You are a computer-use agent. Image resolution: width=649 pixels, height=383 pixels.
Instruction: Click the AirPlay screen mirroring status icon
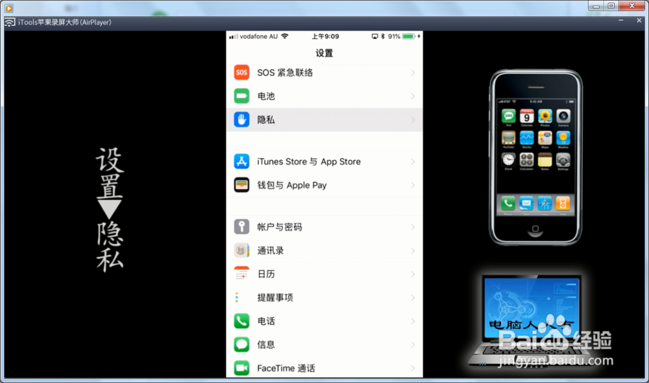click(374, 36)
